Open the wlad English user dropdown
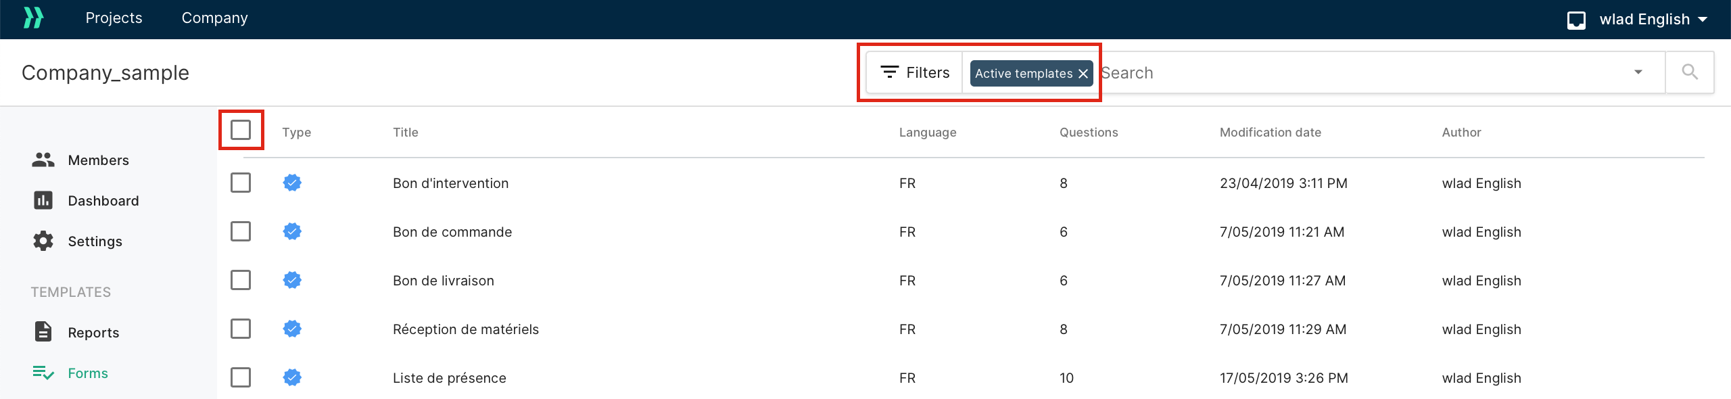The image size is (1731, 399). 1653,20
